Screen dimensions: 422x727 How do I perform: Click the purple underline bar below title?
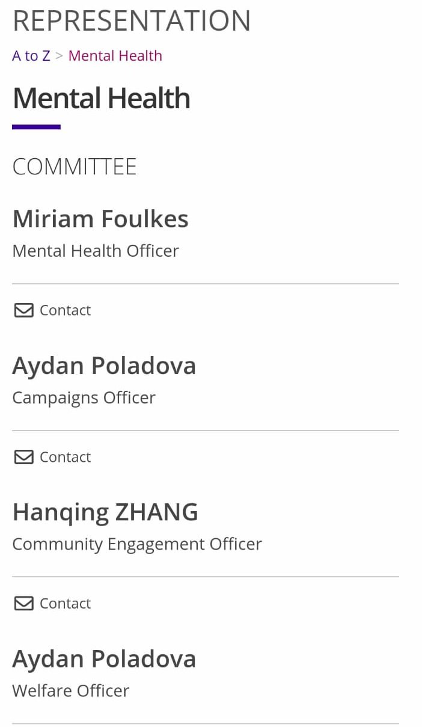(x=36, y=127)
